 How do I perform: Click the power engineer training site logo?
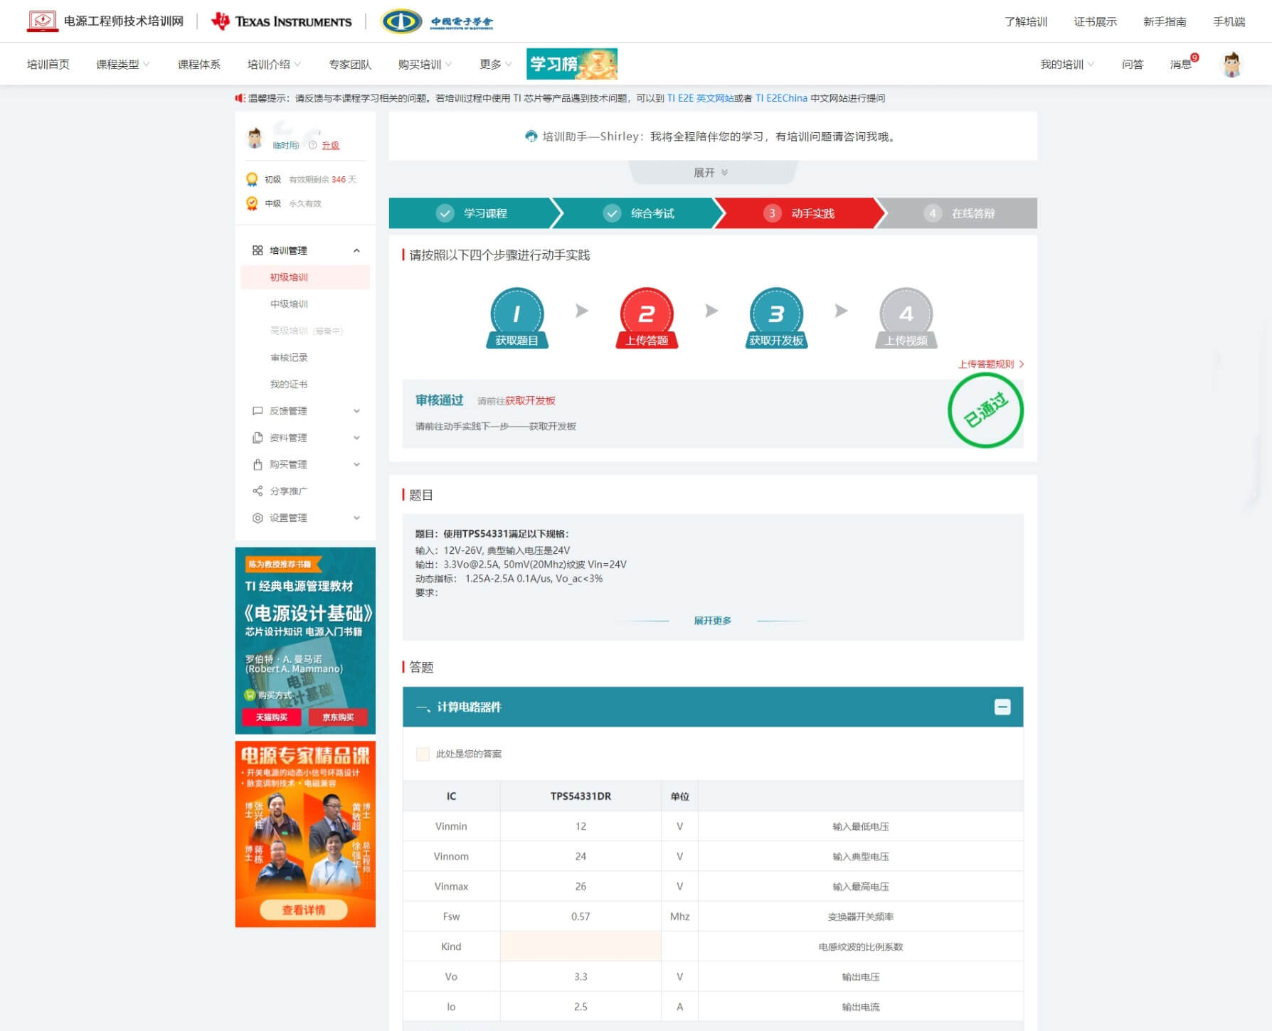pyautogui.click(x=105, y=21)
